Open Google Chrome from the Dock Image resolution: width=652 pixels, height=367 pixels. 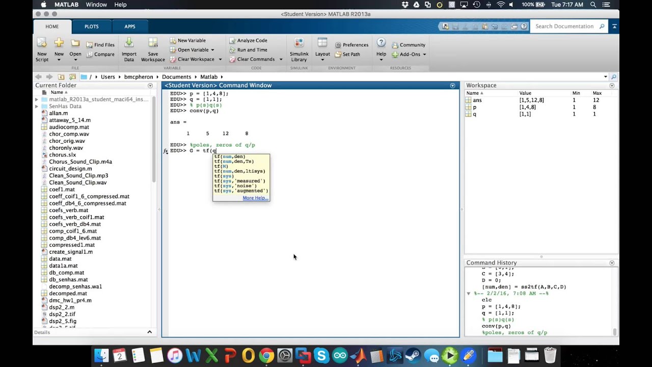tap(266, 355)
